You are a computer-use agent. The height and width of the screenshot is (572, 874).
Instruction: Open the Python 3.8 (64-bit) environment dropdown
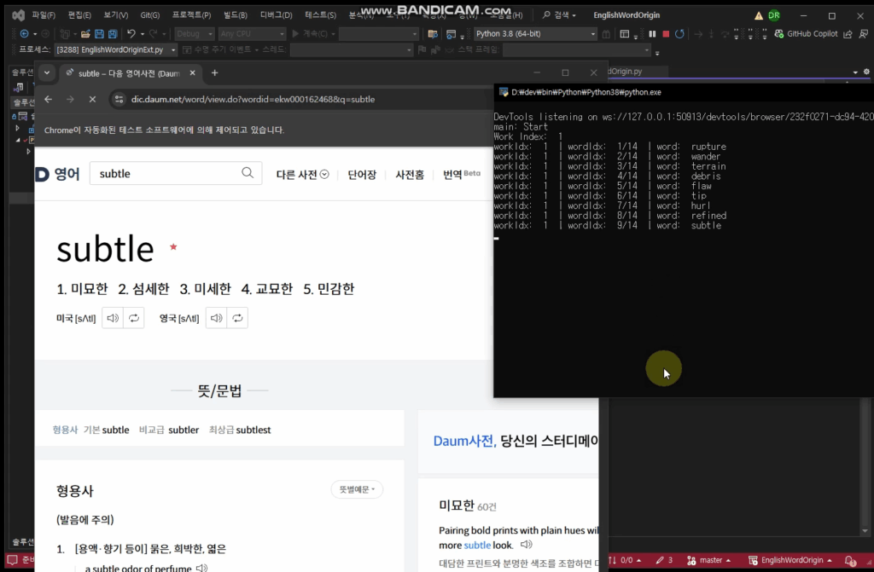pos(535,34)
